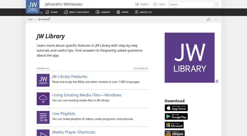Click the large purple JW Library logo
Screen dimensions: 247x136
(190, 57)
